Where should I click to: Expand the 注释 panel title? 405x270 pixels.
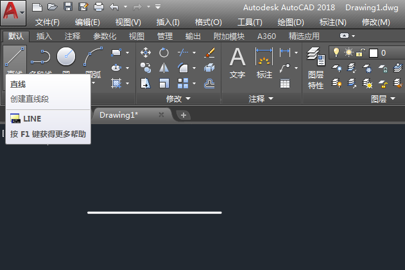click(261, 99)
